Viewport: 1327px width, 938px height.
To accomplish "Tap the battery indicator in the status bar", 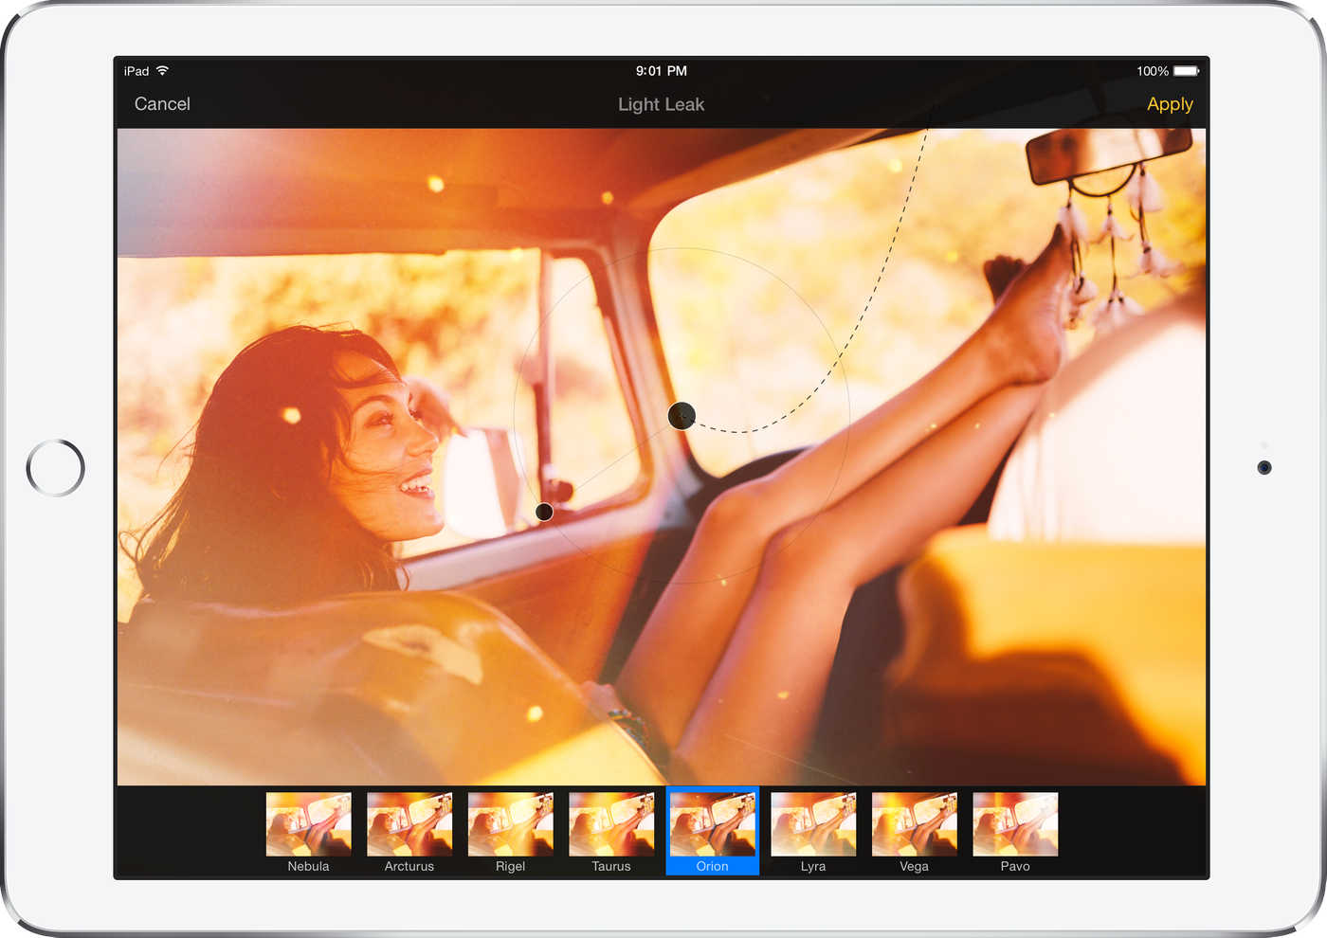I will click(x=1184, y=70).
